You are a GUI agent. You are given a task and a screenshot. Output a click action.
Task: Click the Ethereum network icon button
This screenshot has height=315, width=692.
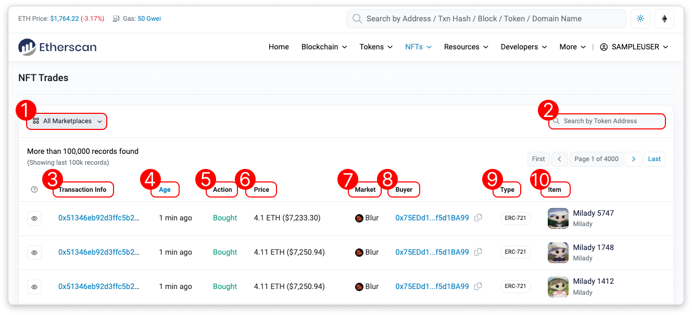(664, 19)
